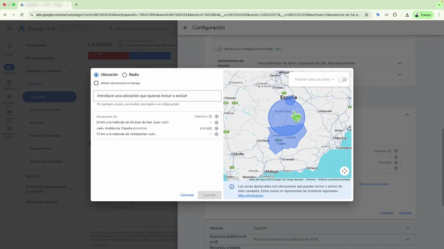Expand the map to fullscreen view
Viewport: 444px width, 249px height.
click(x=344, y=171)
